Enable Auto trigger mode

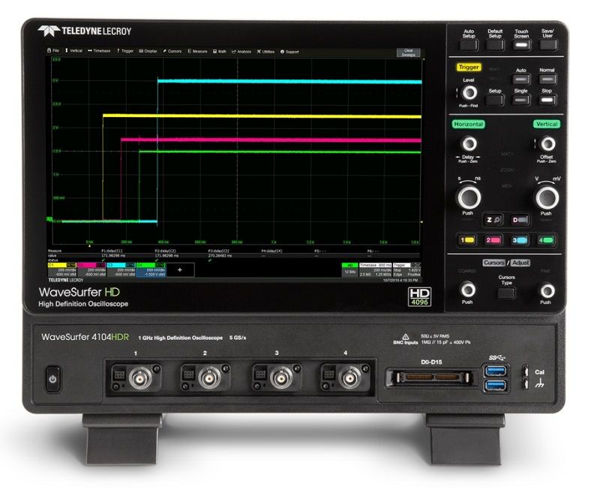(521, 78)
